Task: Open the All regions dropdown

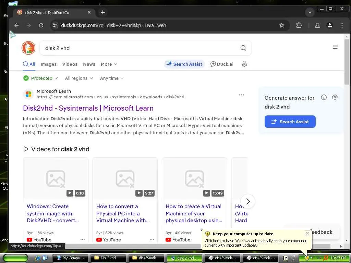Action: click(x=78, y=78)
